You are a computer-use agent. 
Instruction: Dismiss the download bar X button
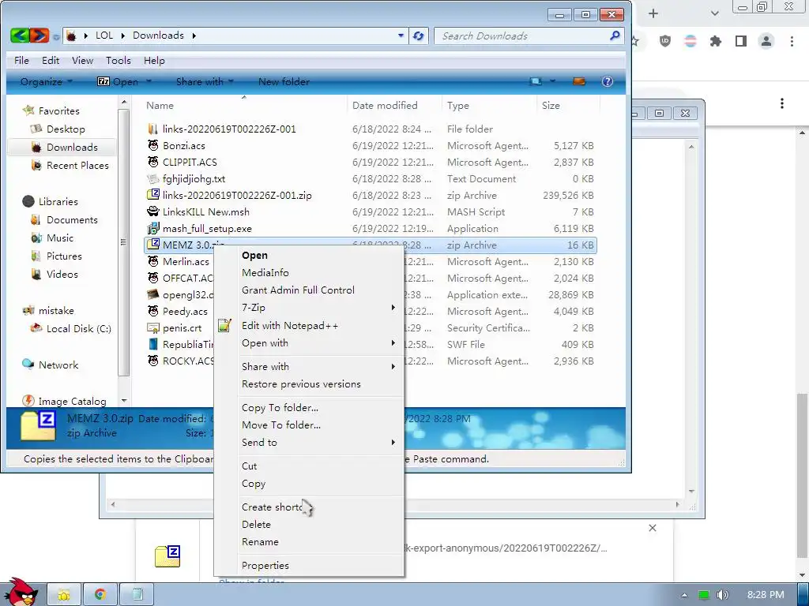[652, 528]
